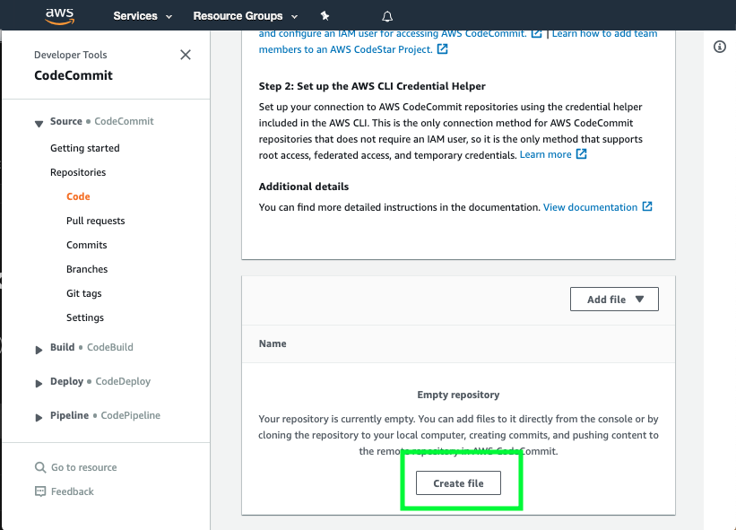Expand the Pipeline CodePipeline section
The image size is (736, 530).
[39, 417]
